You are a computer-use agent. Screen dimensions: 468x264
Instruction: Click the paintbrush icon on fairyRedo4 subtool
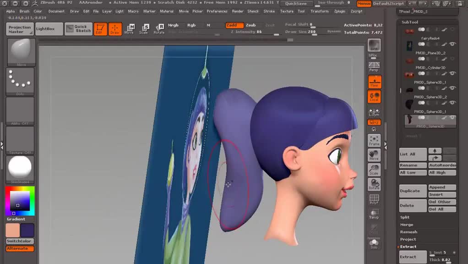click(445, 44)
